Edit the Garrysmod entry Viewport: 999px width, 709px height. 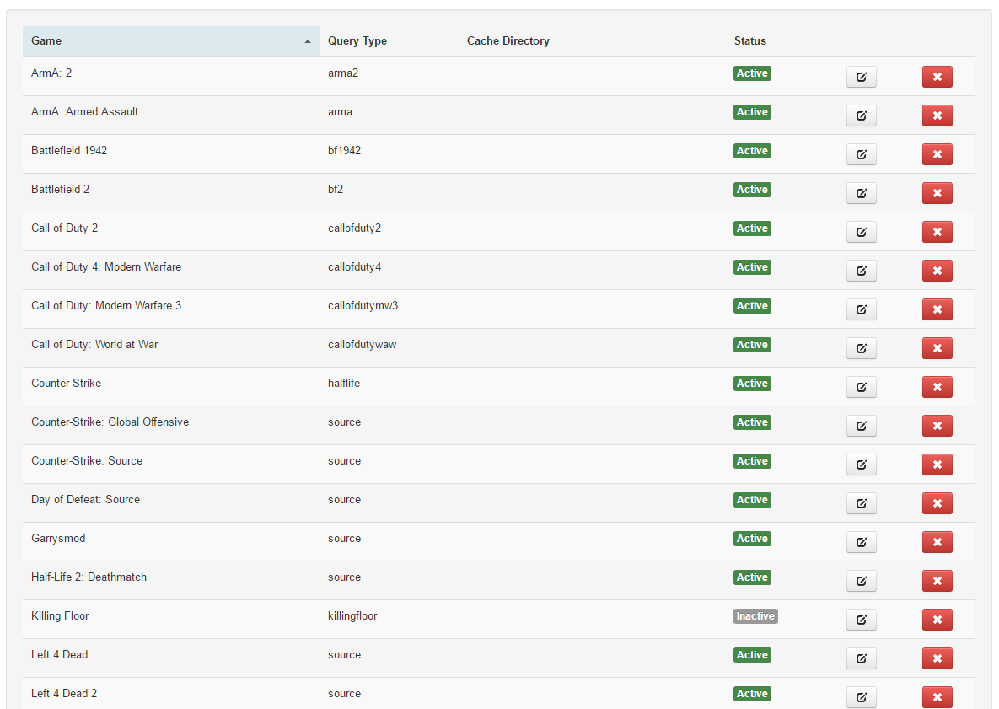(x=862, y=543)
